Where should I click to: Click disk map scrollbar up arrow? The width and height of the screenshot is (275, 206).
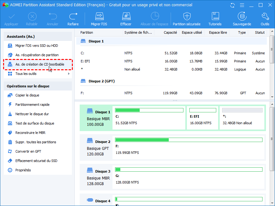(272, 104)
